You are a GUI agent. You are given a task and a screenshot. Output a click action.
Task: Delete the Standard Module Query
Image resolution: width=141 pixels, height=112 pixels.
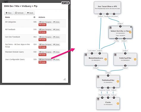pos(43,55)
